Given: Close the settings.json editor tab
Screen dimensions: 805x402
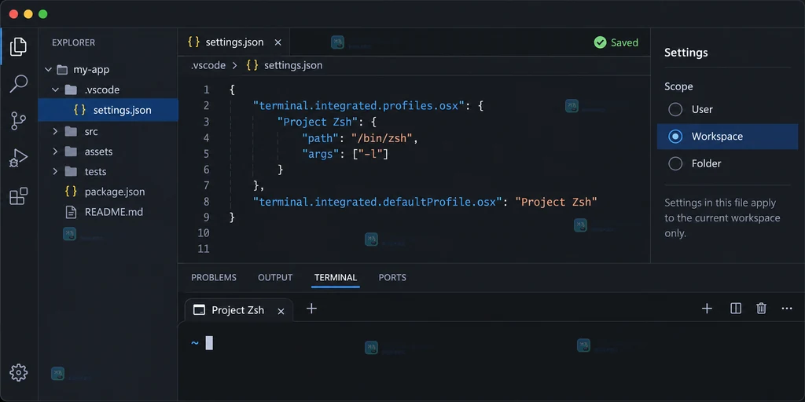Looking at the screenshot, I should point(278,42).
